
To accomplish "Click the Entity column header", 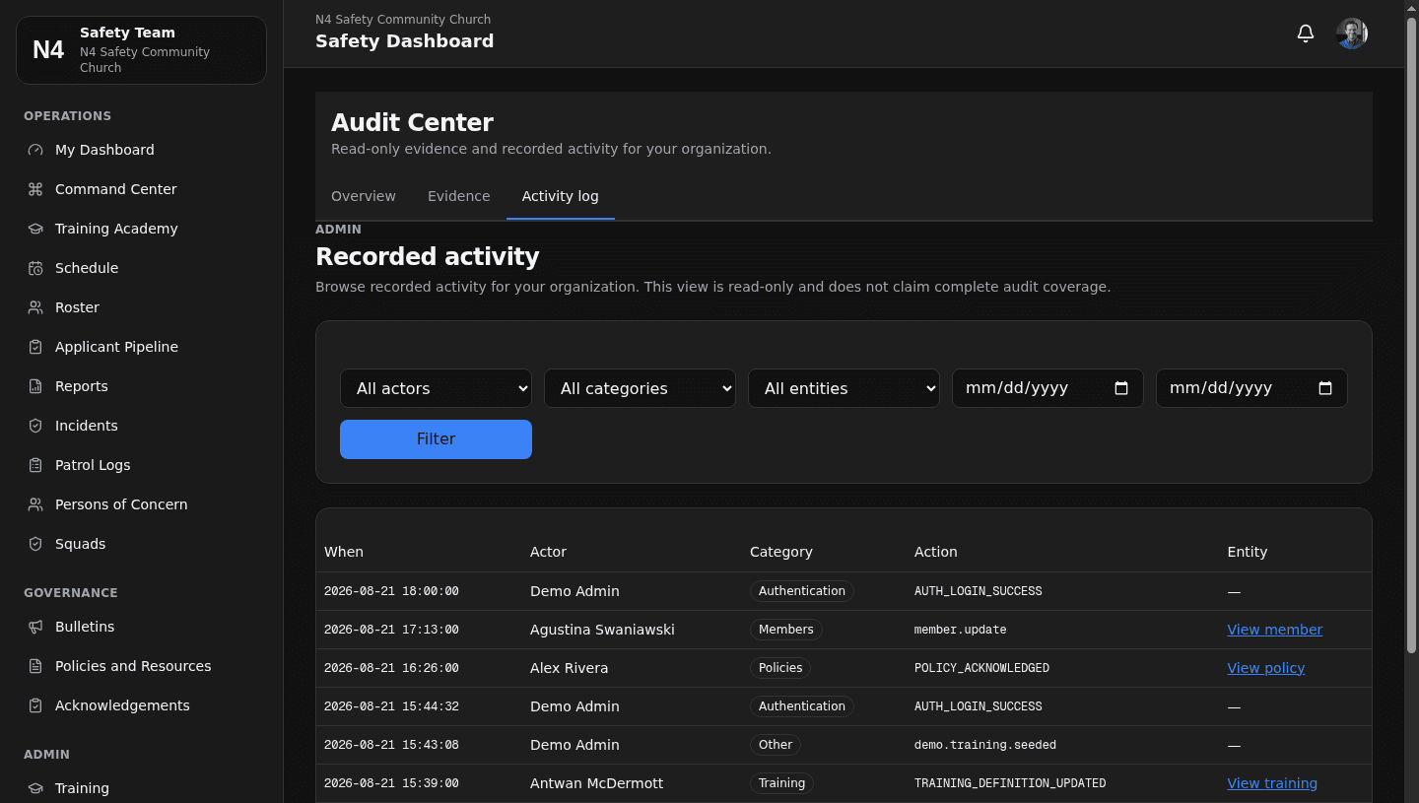I will pos(1248,552).
